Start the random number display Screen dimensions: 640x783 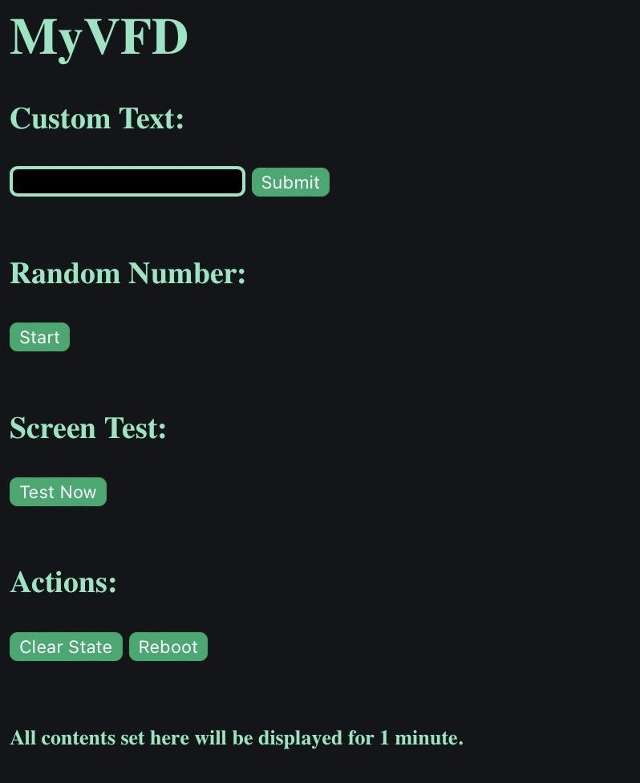[39, 337]
